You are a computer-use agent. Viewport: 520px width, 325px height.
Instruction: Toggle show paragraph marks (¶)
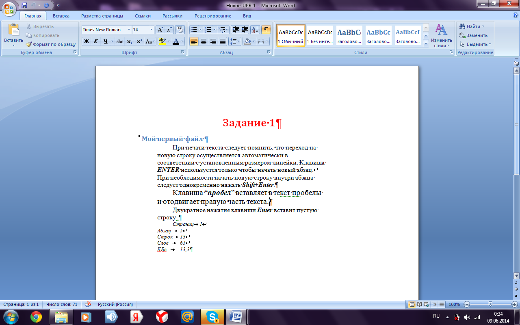266,30
